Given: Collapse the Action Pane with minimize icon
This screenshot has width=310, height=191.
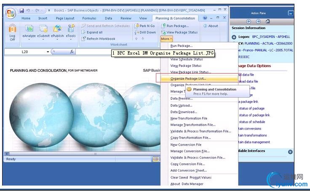Looking at the screenshot, I should 291,13.
